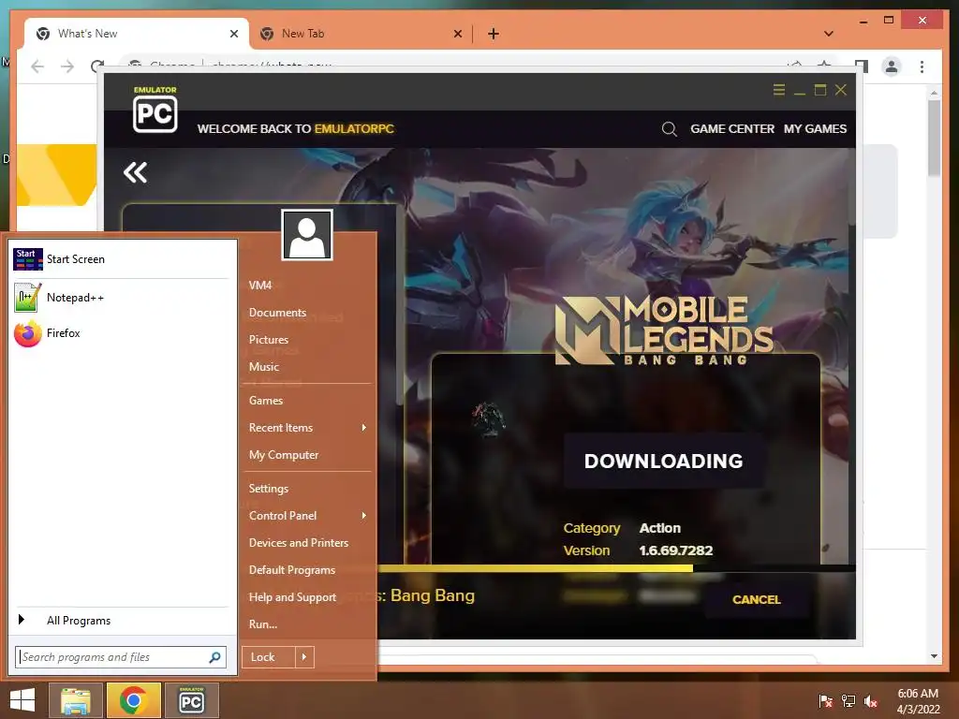Open the network tray icon
This screenshot has height=719, width=959.
[848, 700]
